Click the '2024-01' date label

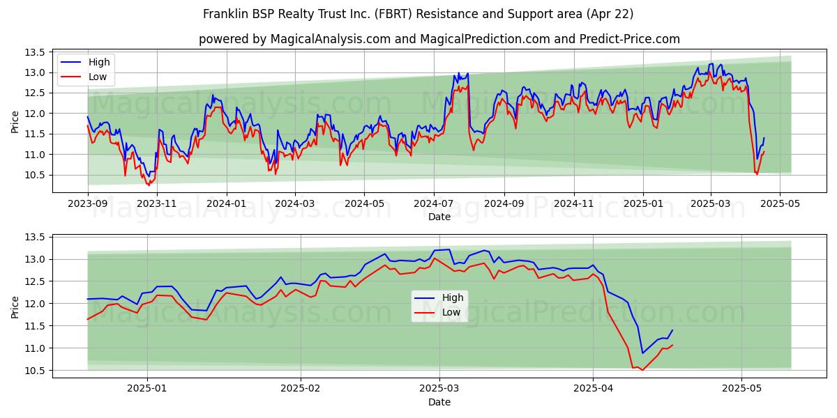(x=226, y=203)
